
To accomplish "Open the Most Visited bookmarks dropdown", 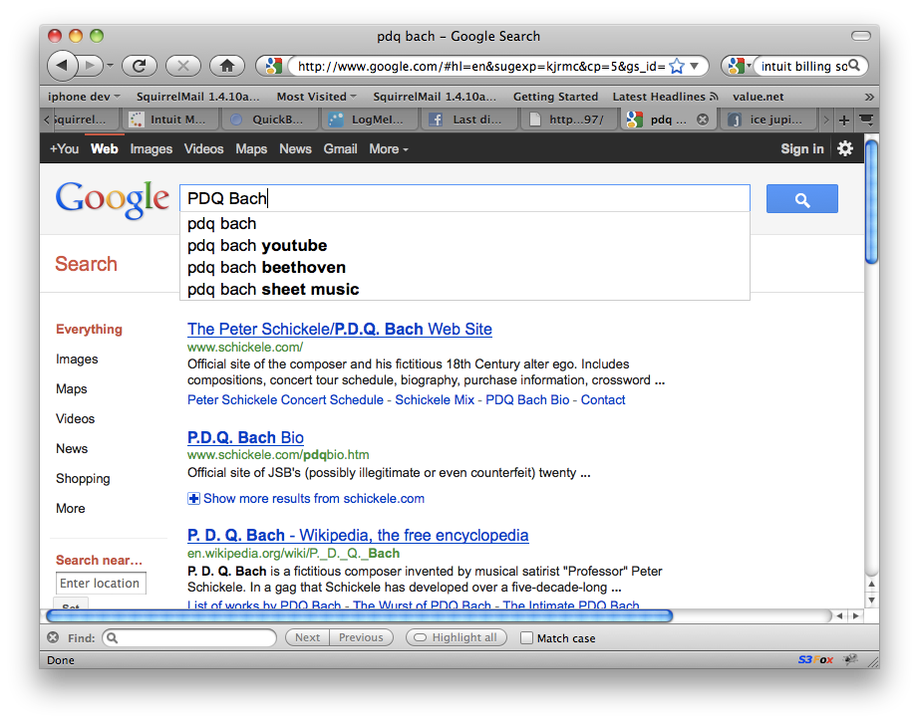I will [x=317, y=97].
